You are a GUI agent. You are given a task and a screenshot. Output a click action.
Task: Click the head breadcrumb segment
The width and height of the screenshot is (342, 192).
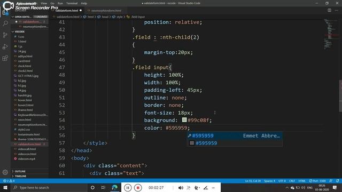(105, 17)
